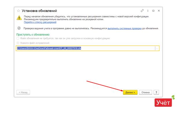Click the Отмена button
181x114 pixels.
(145, 92)
